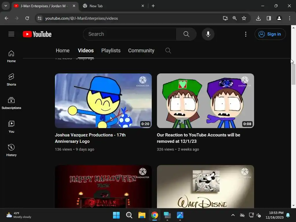
Task: Open YouTube settings three-dot menu
Action: (x=246, y=34)
